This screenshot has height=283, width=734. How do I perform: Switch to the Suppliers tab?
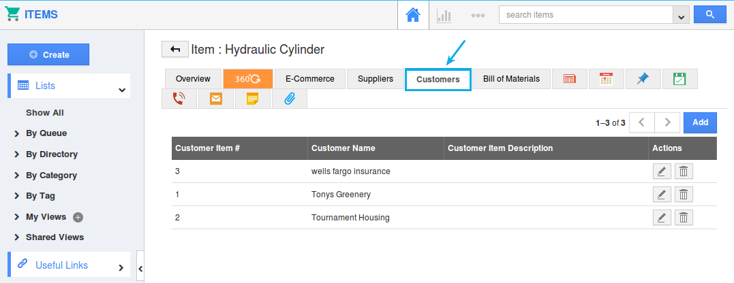(x=376, y=79)
